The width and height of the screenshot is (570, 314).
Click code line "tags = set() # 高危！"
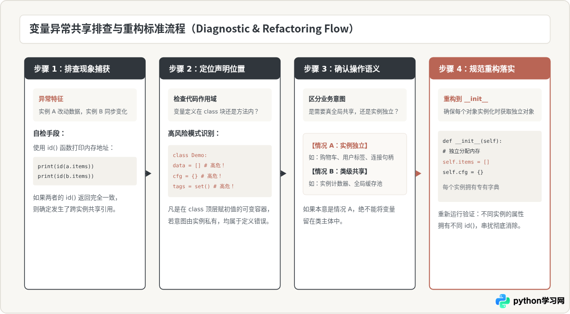203,186
